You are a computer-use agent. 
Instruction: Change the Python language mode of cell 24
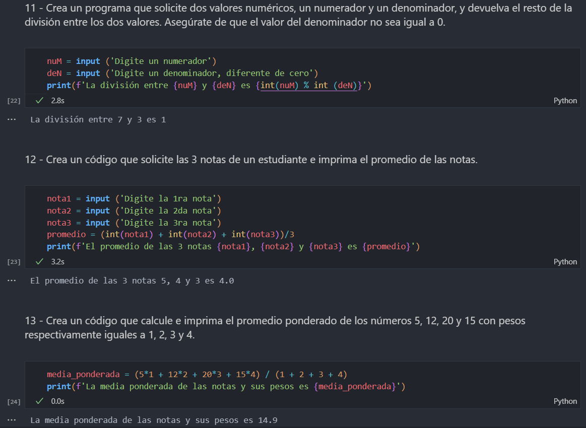(x=565, y=401)
